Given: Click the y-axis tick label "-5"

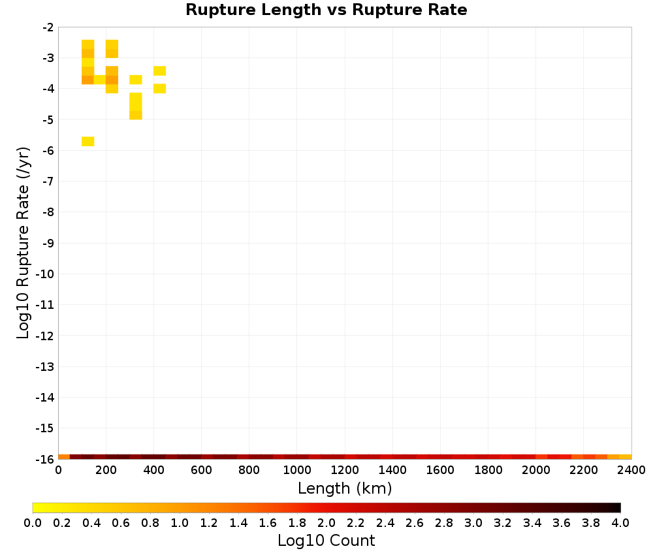Looking at the screenshot, I should click(48, 120).
